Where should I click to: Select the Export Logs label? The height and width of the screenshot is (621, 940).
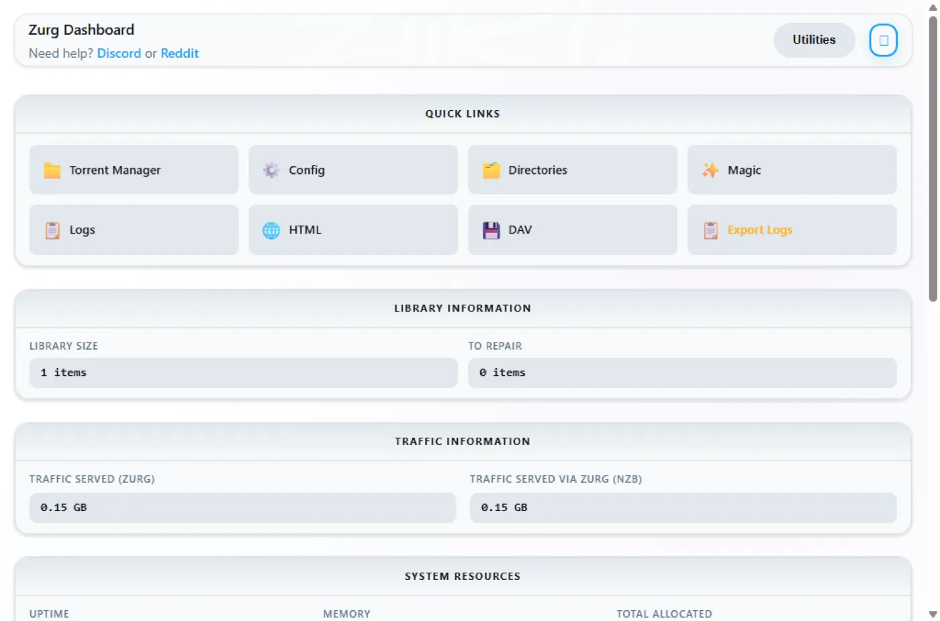point(760,230)
